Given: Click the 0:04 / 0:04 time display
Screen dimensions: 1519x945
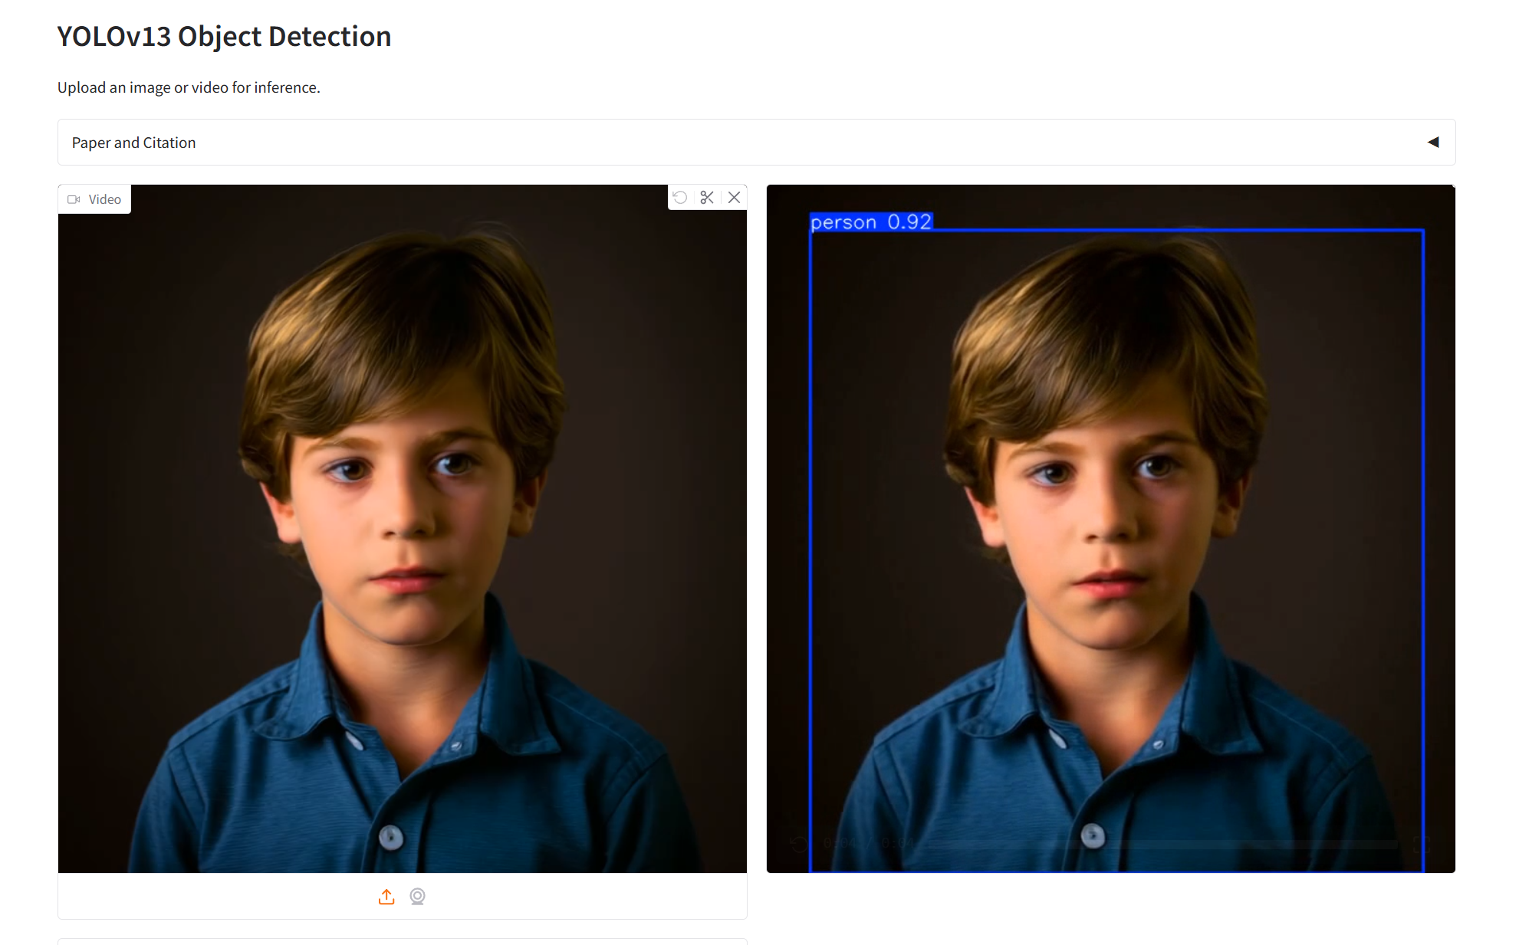Looking at the screenshot, I should 868,844.
